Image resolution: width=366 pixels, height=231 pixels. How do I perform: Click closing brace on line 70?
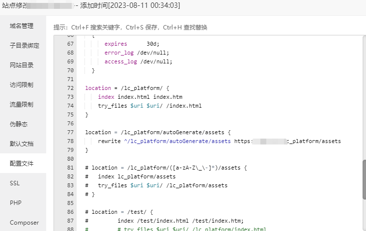click(93, 71)
